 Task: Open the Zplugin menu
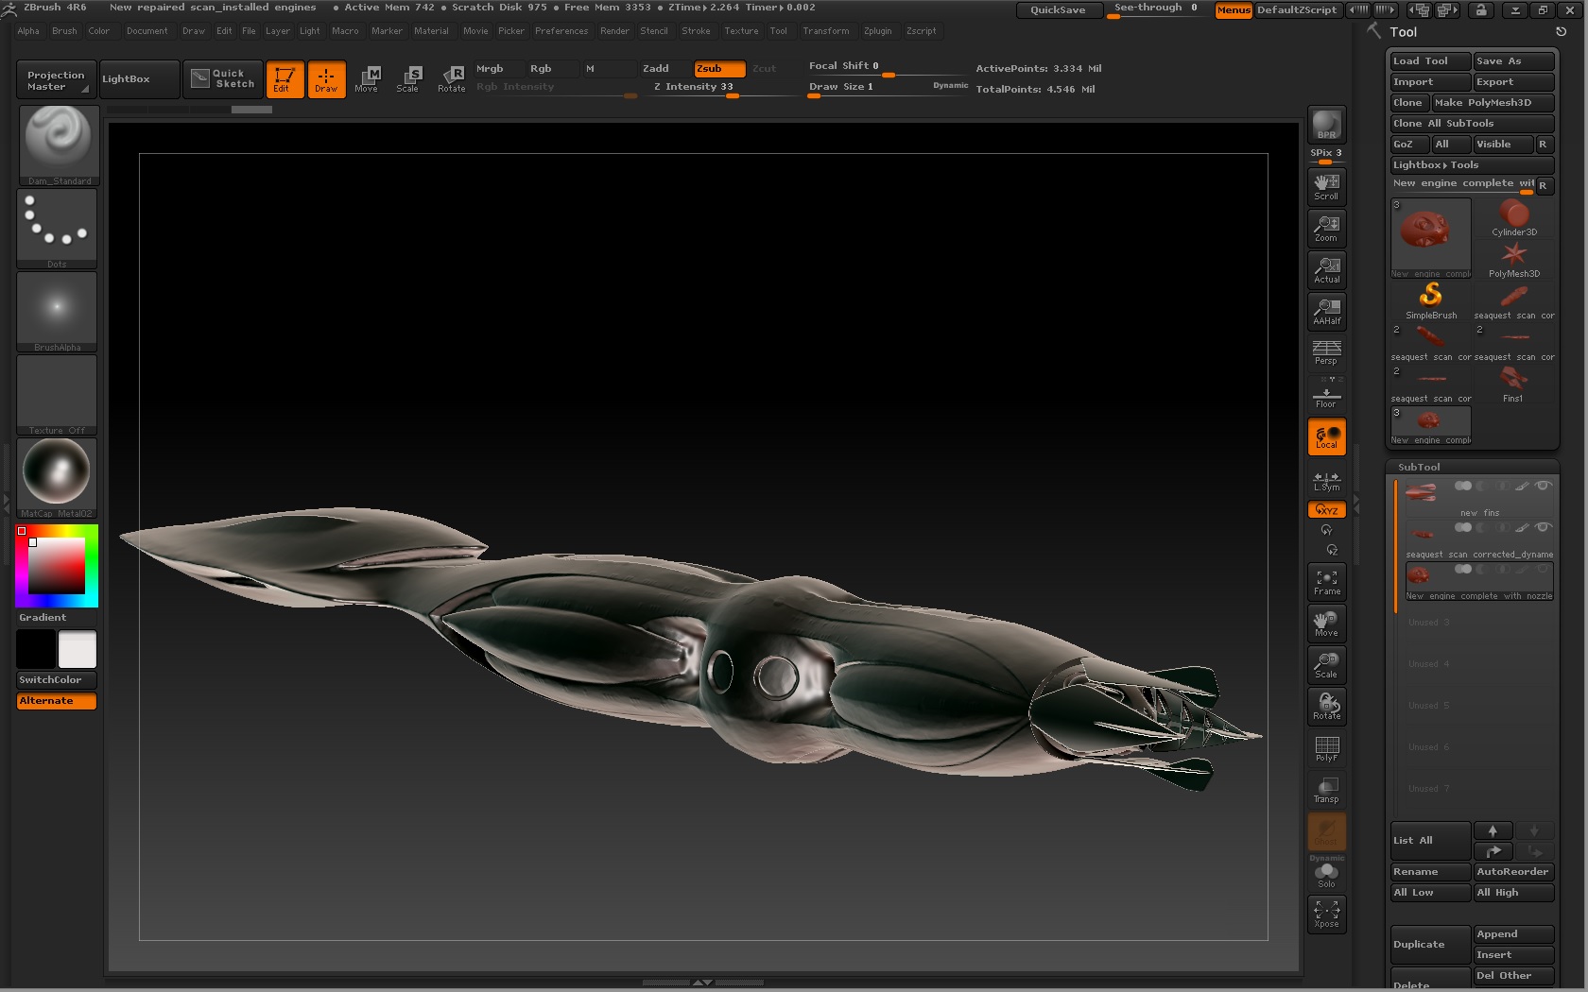pyautogui.click(x=876, y=31)
